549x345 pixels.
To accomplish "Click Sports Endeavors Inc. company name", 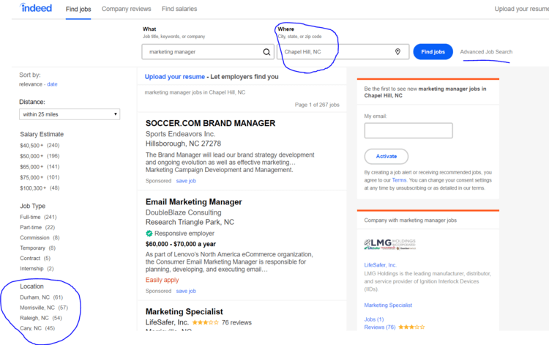I will click(180, 134).
